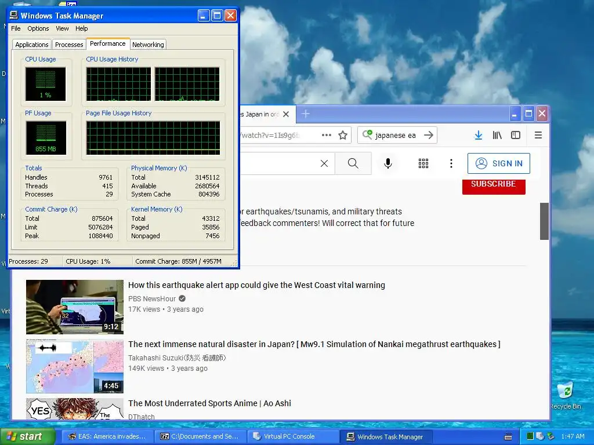594x445 pixels.
Task: Click the browser vertical scrollbar thumb
Action: coord(544,221)
